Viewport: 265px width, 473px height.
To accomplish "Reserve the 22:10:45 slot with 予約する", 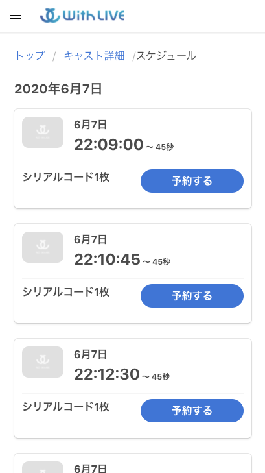I will pos(192,296).
